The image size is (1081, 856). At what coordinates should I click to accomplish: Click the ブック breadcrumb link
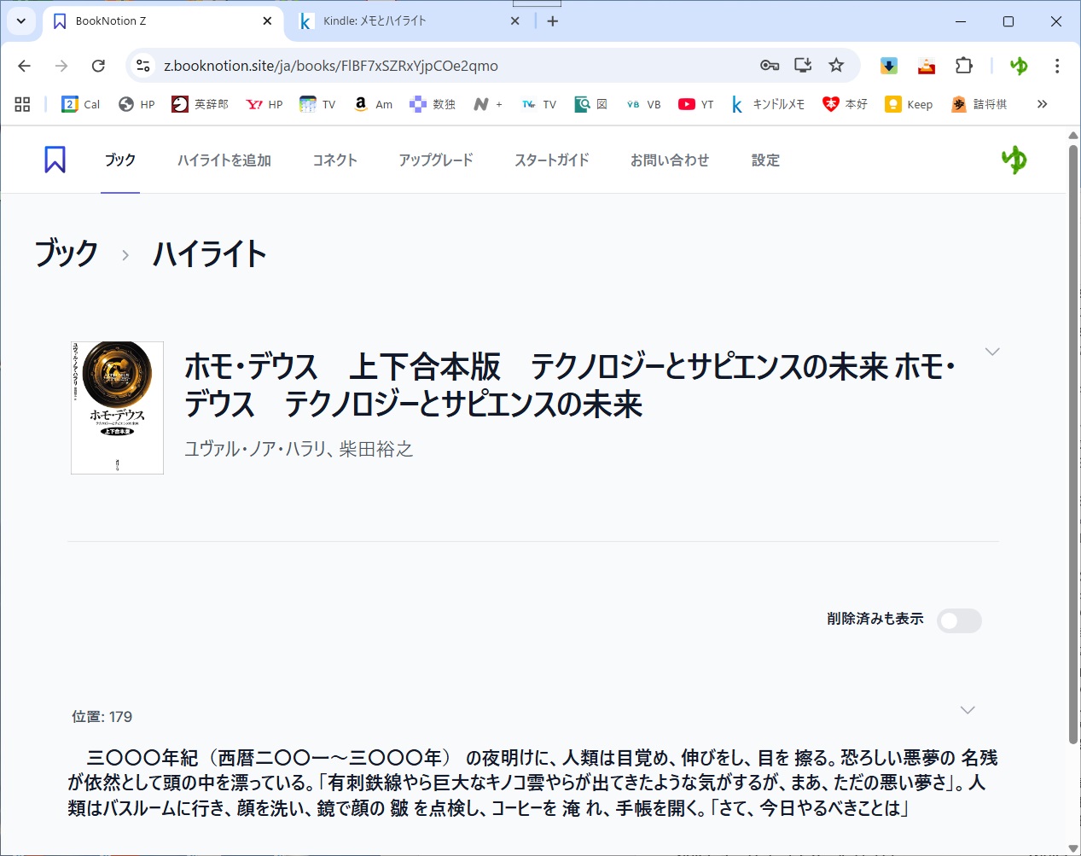(x=67, y=254)
